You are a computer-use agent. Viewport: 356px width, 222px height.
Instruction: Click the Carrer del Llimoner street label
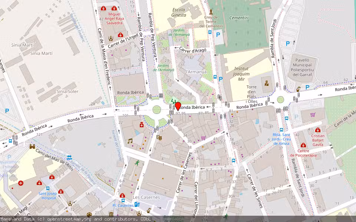point(197,200)
